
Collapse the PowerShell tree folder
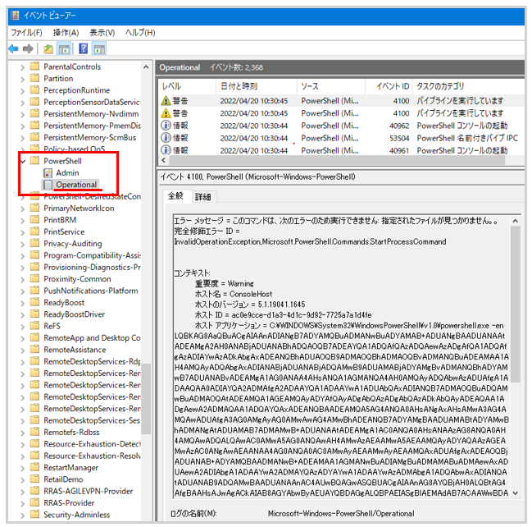pyautogui.click(x=23, y=161)
